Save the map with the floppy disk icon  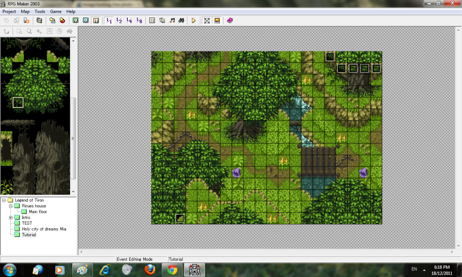(39, 20)
